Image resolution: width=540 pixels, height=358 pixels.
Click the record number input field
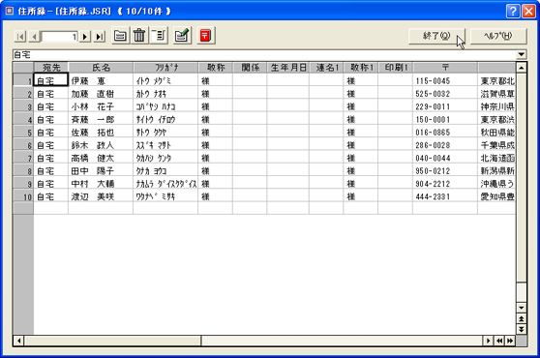pyautogui.click(x=59, y=37)
